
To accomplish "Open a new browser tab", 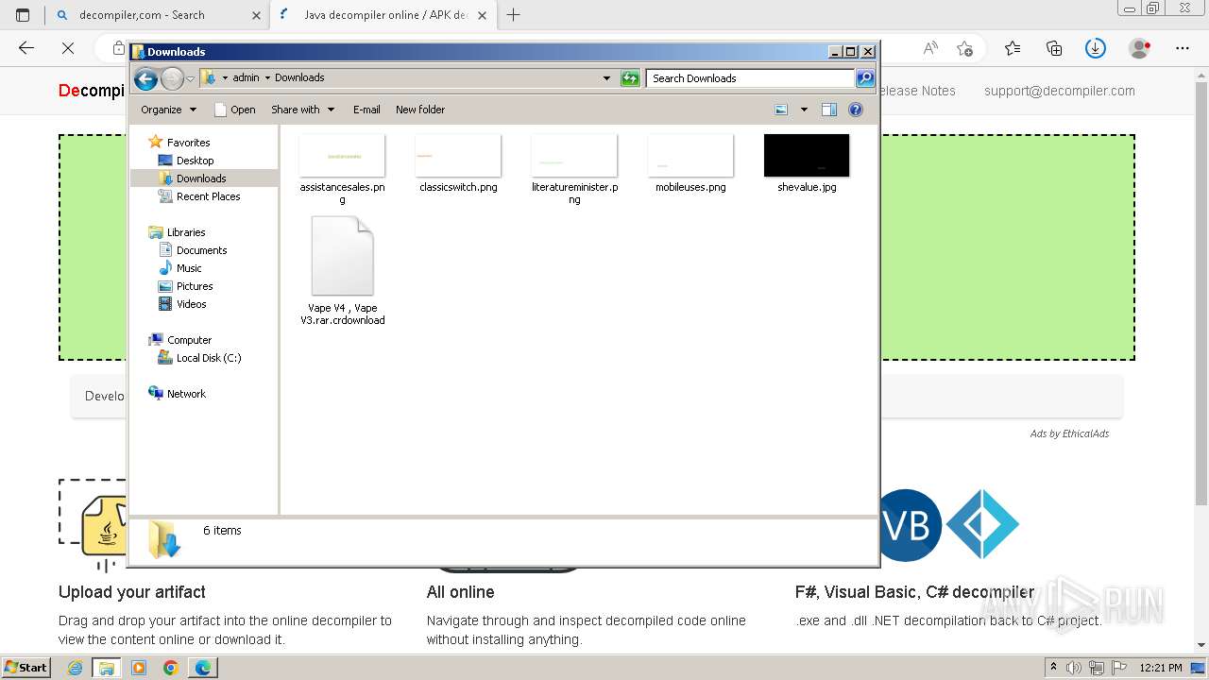I will point(514,15).
